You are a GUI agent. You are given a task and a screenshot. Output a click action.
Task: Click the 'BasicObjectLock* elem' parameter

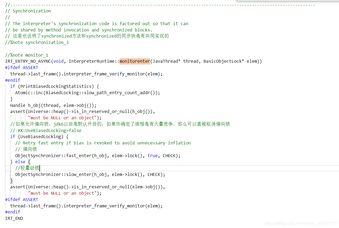pyautogui.click(x=230, y=61)
